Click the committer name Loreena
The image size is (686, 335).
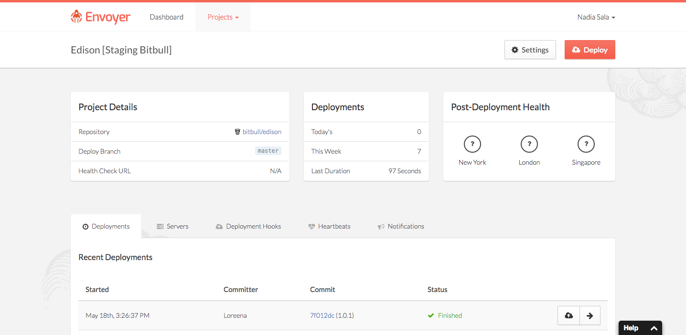(x=235, y=315)
